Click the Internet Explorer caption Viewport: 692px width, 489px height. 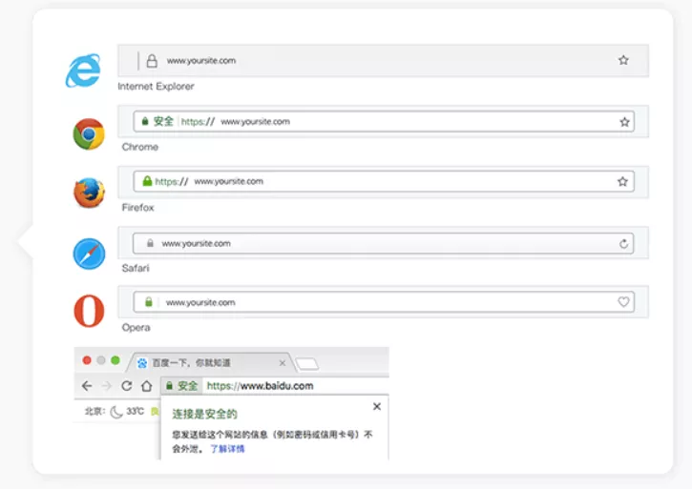156,87
